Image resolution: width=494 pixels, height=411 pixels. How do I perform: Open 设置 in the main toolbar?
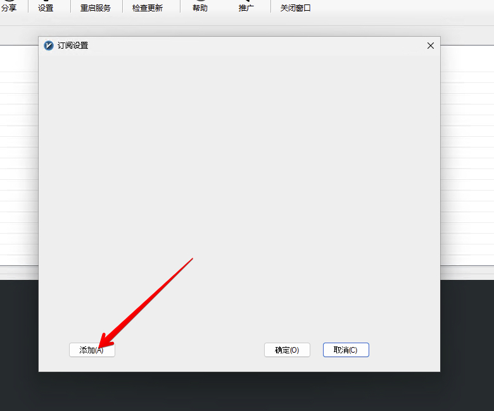tap(46, 7)
